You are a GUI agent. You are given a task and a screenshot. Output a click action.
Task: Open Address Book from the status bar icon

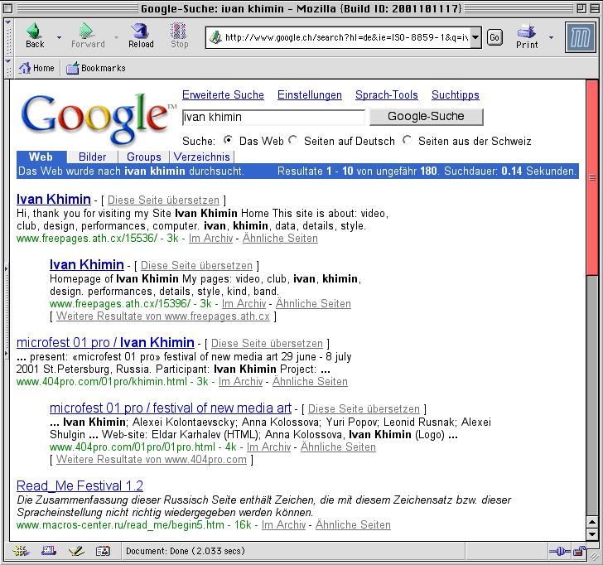point(103,551)
